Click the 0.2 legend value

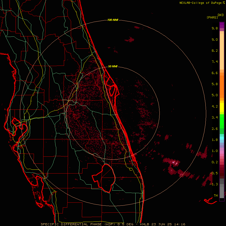[x=215, y=162]
